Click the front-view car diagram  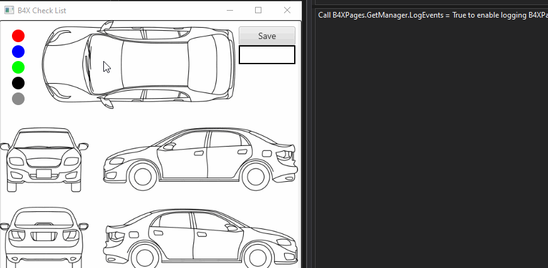pos(44,160)
